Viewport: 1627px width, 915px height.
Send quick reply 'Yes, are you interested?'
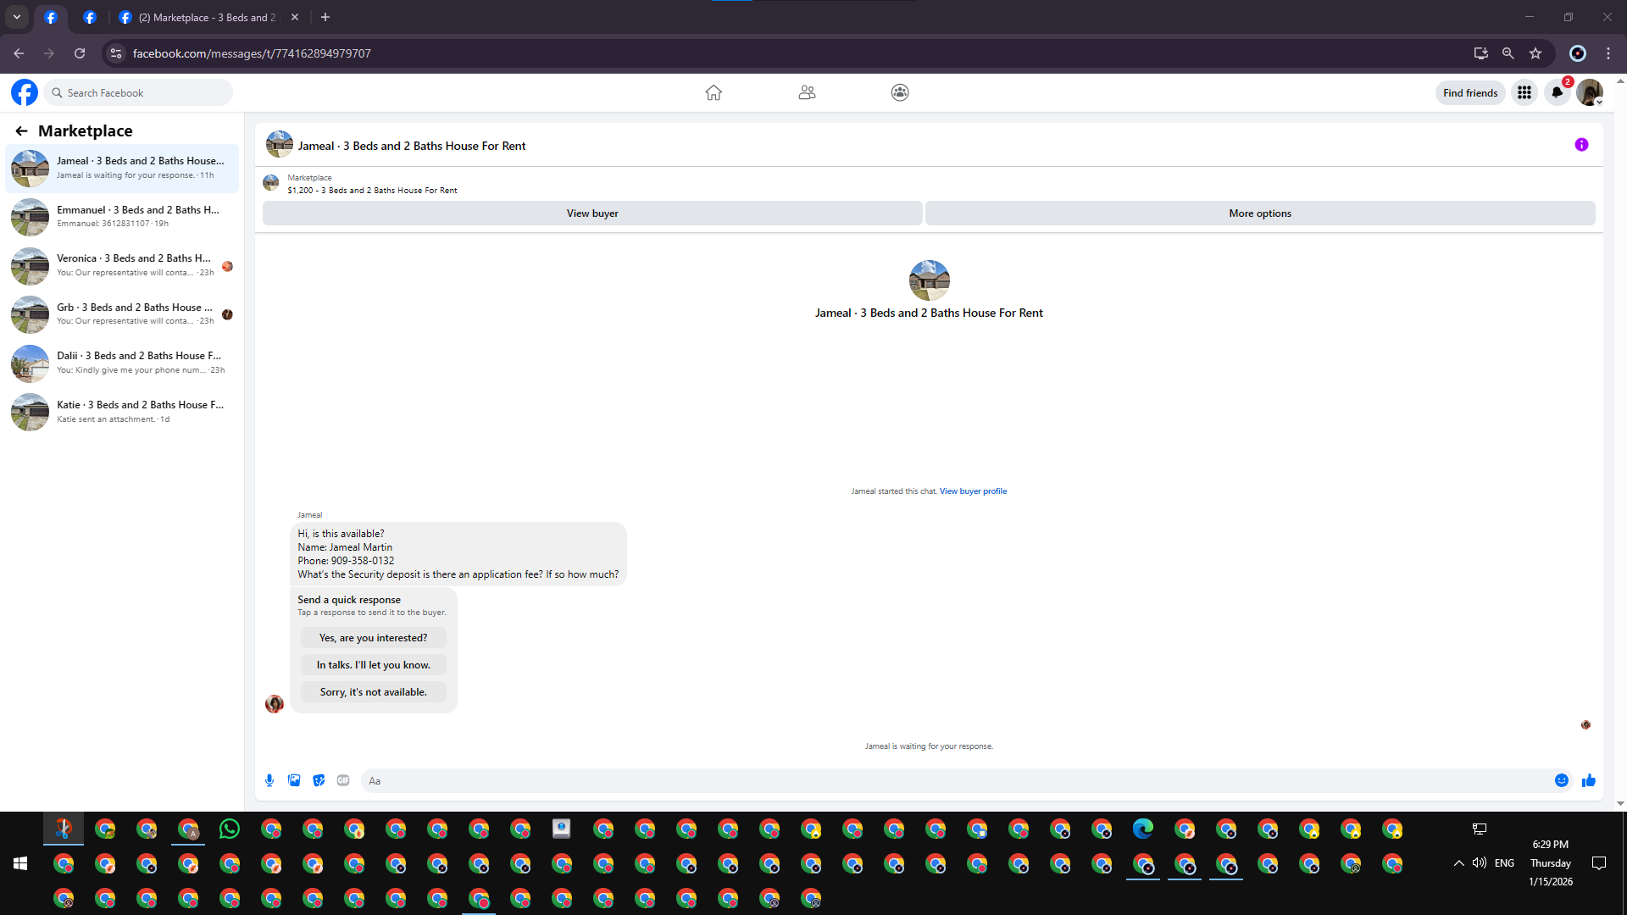(373, 638)
